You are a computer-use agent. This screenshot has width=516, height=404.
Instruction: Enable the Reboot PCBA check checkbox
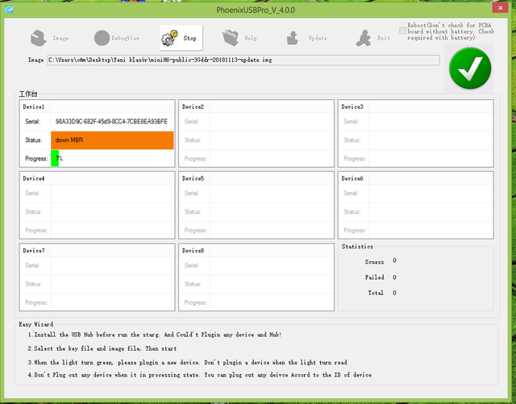click(402, 31)
